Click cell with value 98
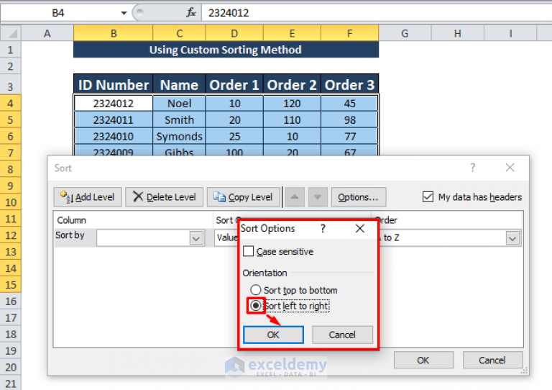Screen dimensions: 552x390 [349, 120]
